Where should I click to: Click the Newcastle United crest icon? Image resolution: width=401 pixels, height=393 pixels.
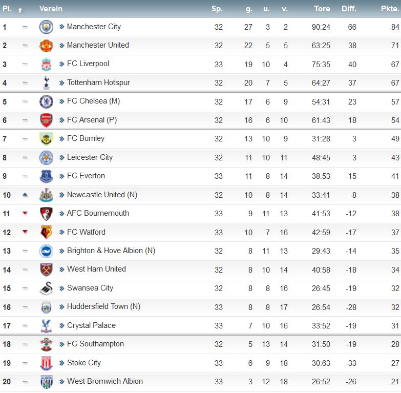pos(46,195)
